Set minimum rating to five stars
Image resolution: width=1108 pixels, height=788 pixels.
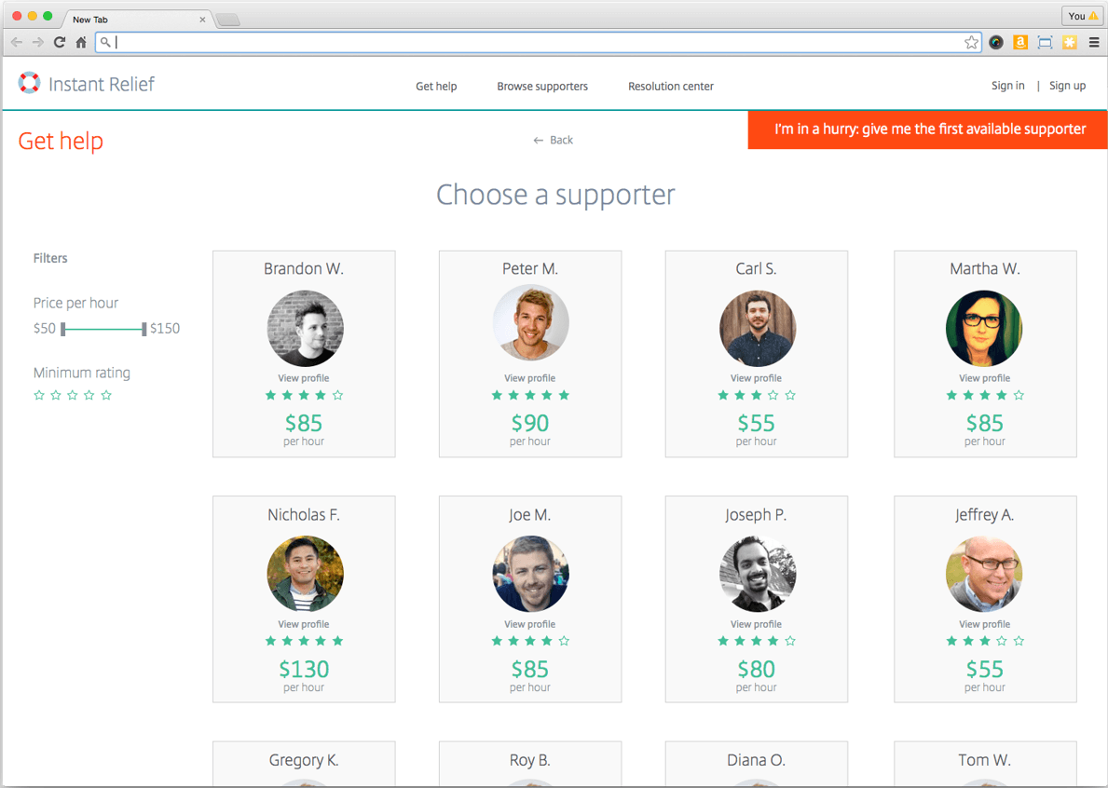coord(106,396)
